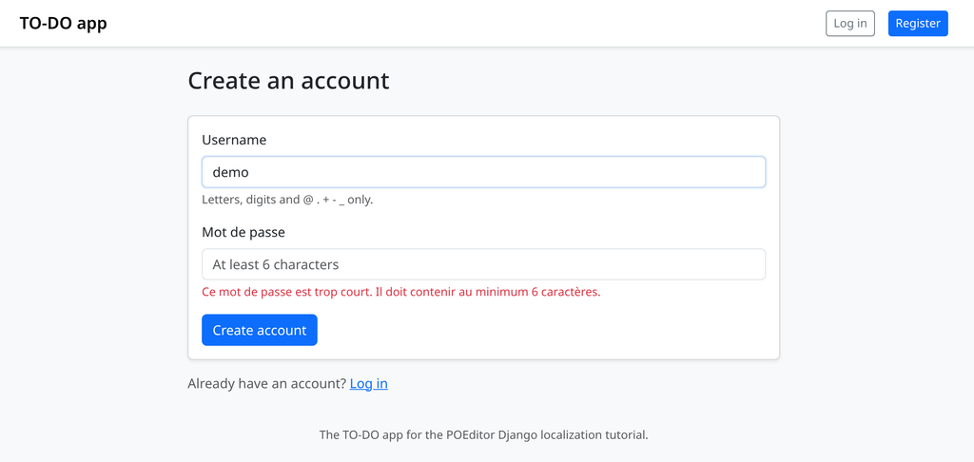974x462 pixels.
Task: Click the Username field label
Action: coord(234,141)
